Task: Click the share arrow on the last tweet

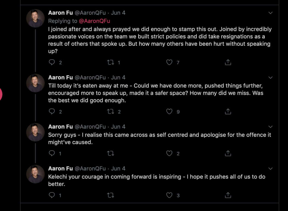Action: click(228, 195)
